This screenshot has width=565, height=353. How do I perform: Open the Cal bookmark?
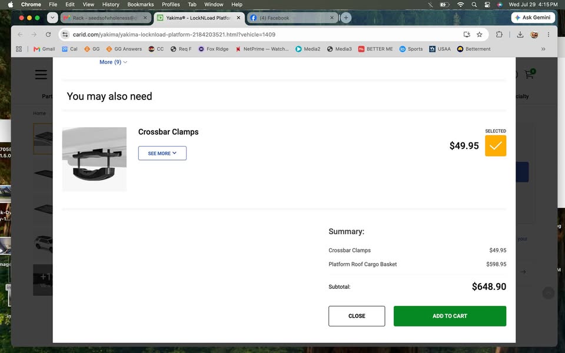[x=69, y=49]
